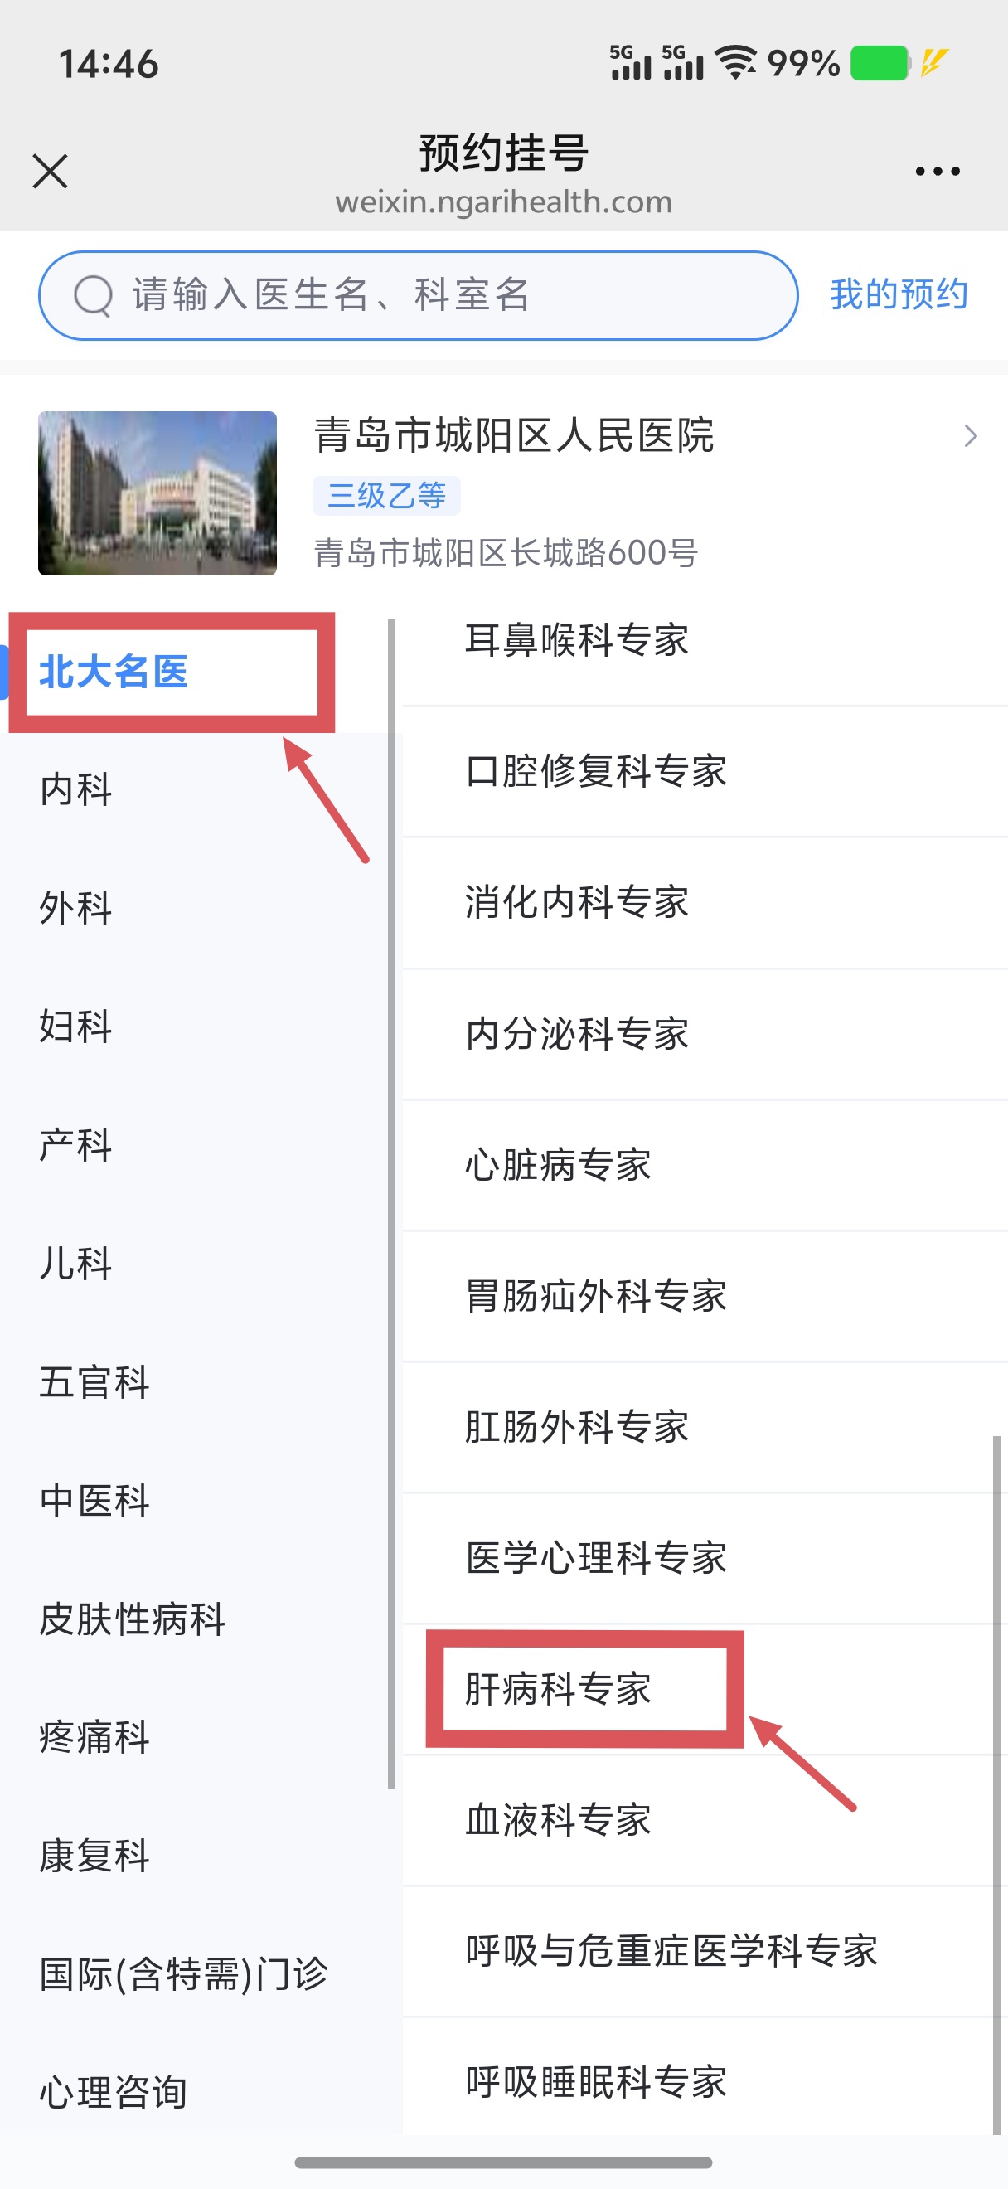Screen dimensions: 1008x2189
Task: Open 我的预约 link
Action: click(x=899, y=295)
